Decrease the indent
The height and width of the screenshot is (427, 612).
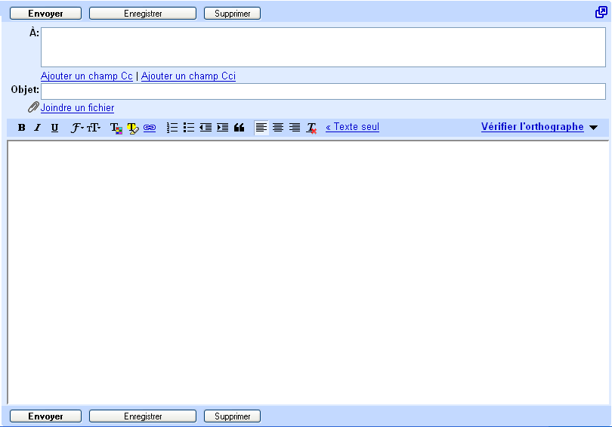coord(206,127)
